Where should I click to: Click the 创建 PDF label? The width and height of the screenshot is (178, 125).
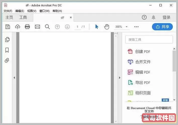tap(143, 51)
